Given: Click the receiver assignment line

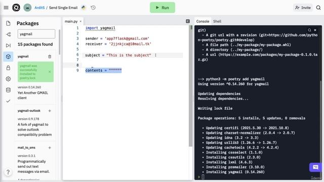Looking at the screenshot, I should (118, 44).
